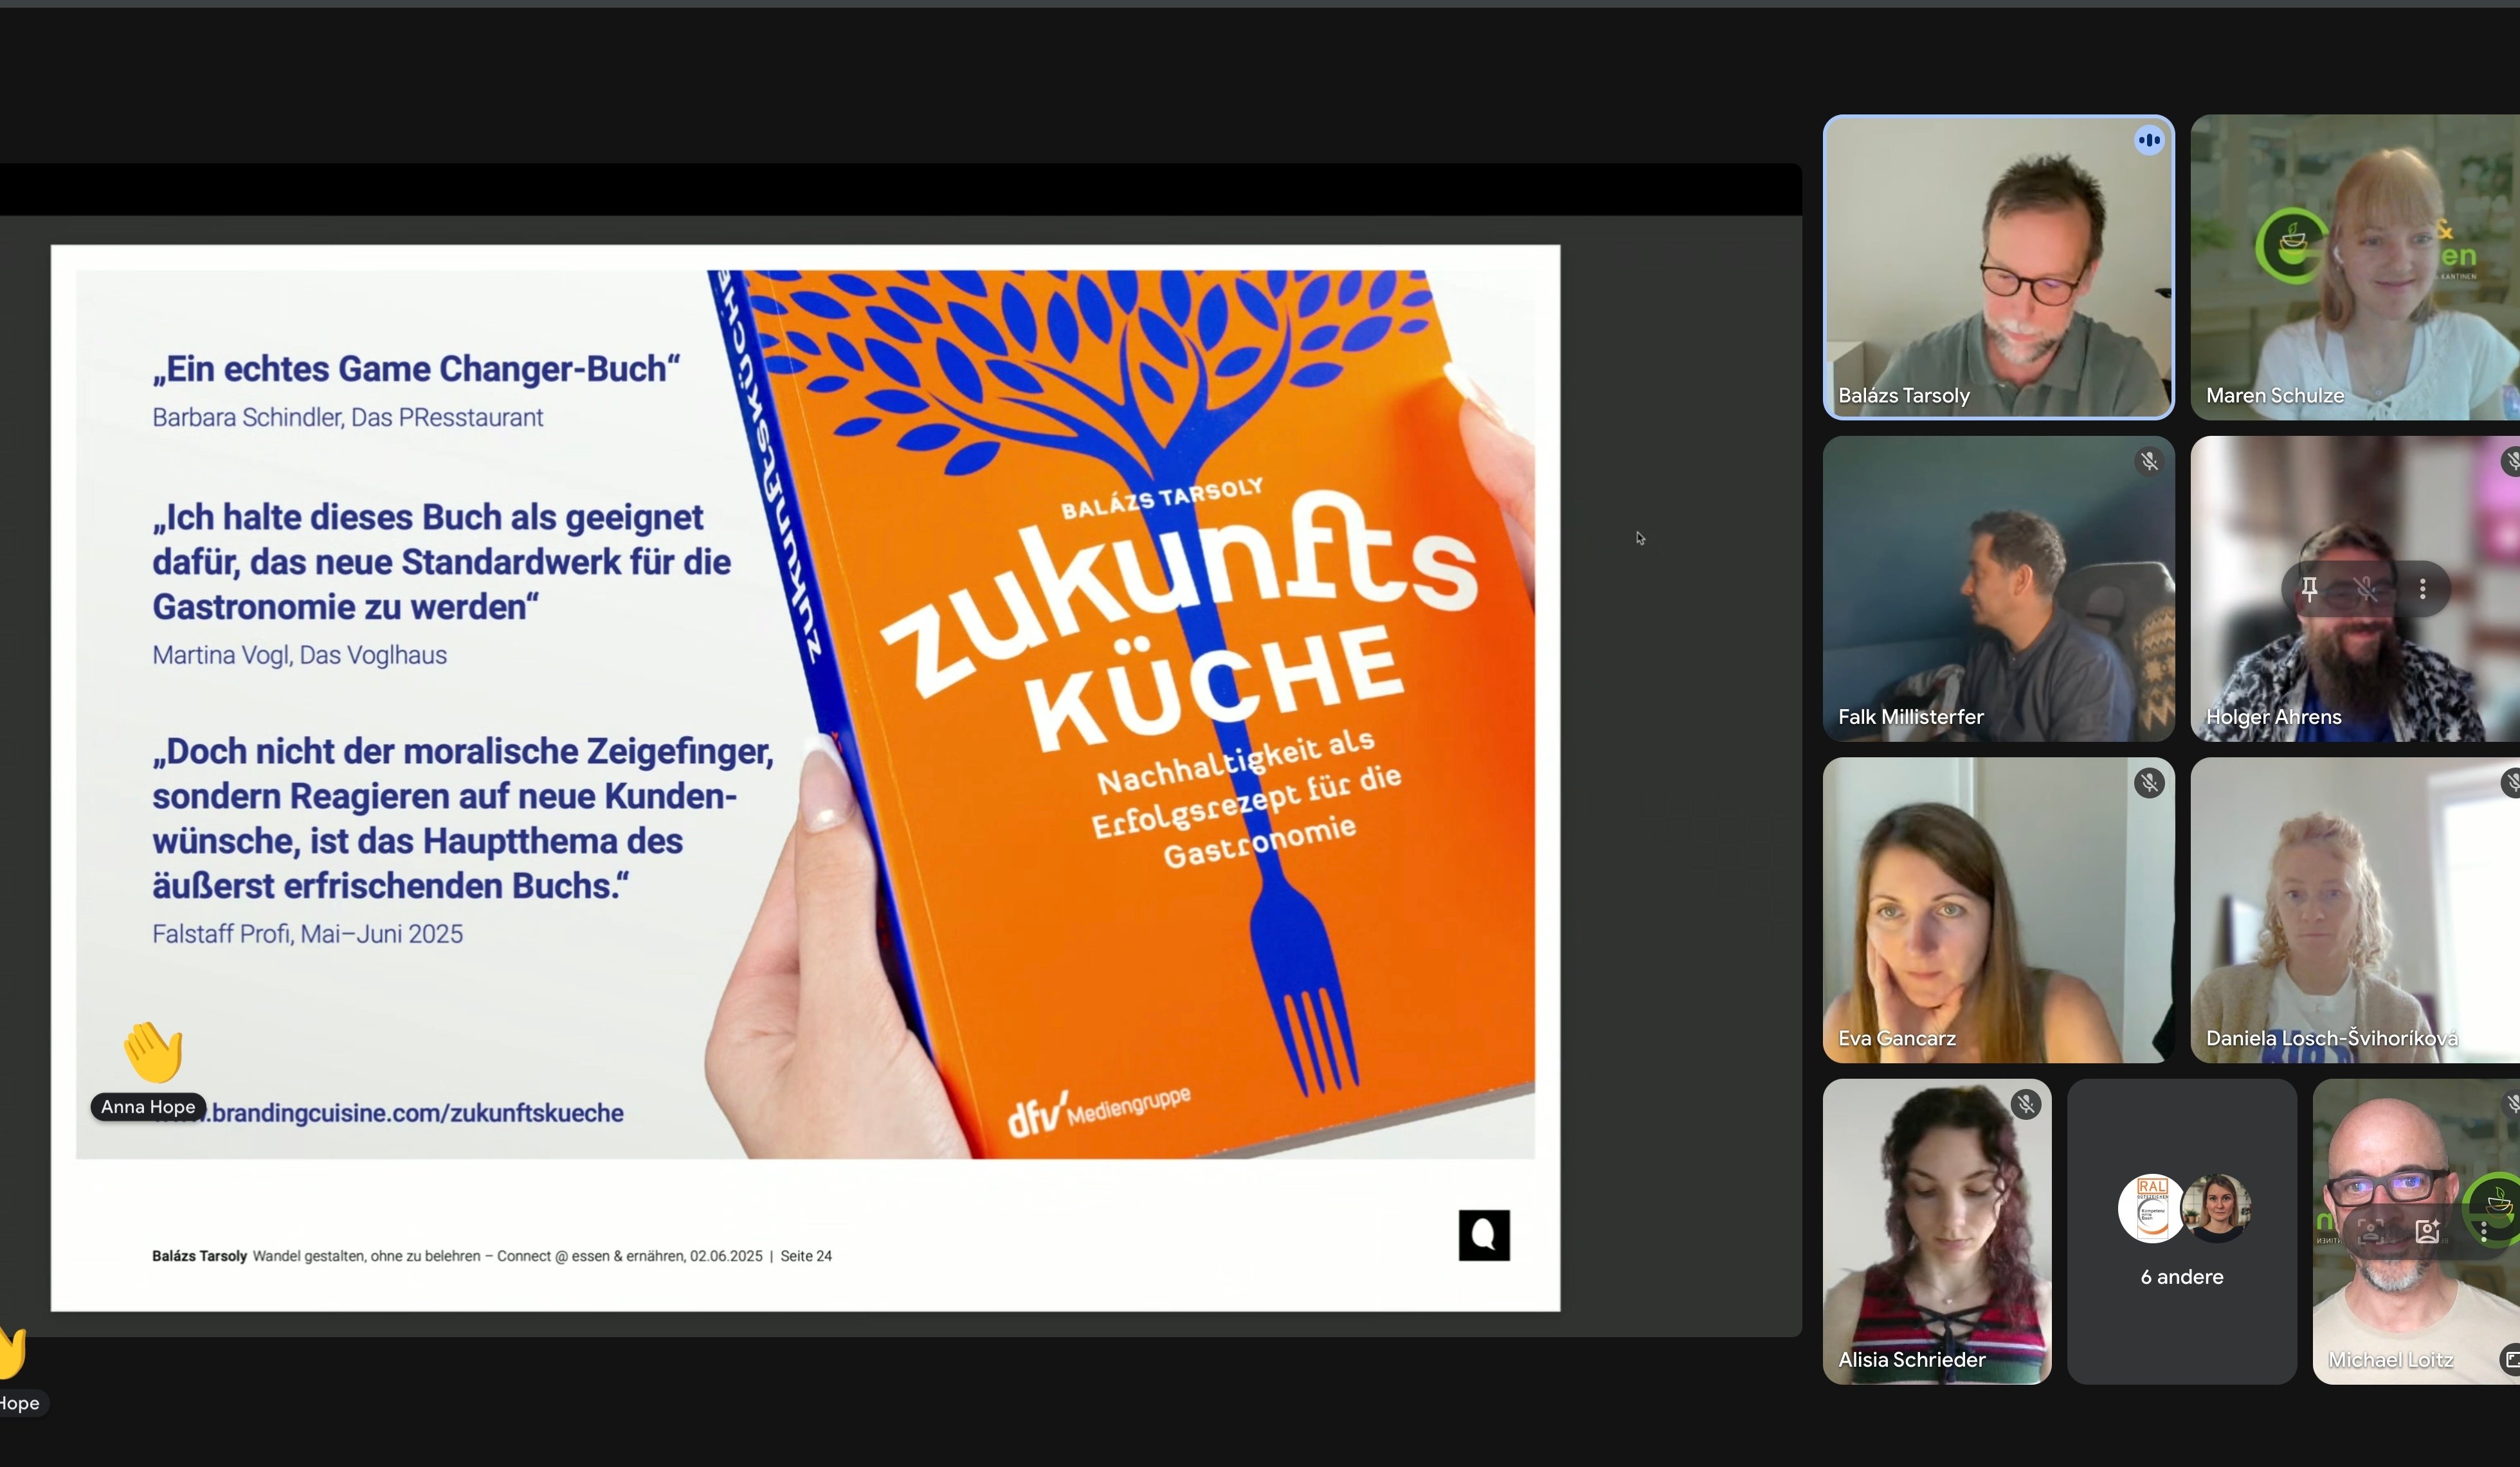Viewport: 2520px width, 1467px height.
Task: Open visual effects on Michael Loitz tile
Action: (2428, 1230)
